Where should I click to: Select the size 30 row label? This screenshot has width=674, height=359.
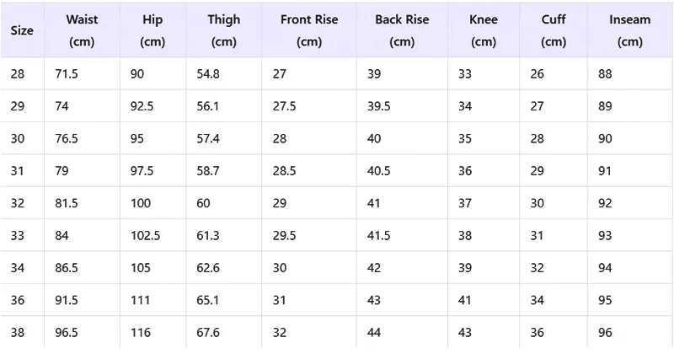pos(18,139)
